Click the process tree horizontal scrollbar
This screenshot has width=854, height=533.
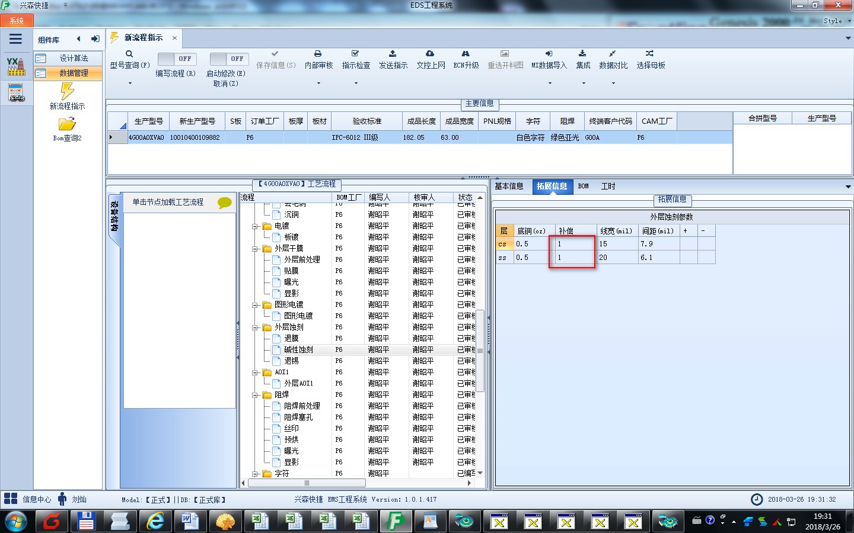point(307,483)
